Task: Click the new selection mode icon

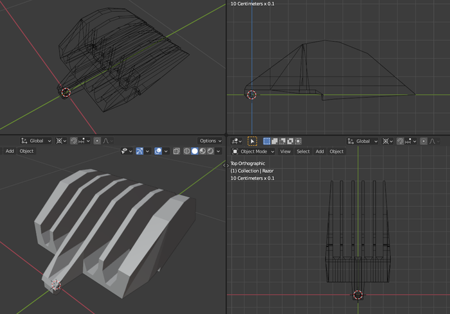Action: pyautogui.click(x=267, y=141)
